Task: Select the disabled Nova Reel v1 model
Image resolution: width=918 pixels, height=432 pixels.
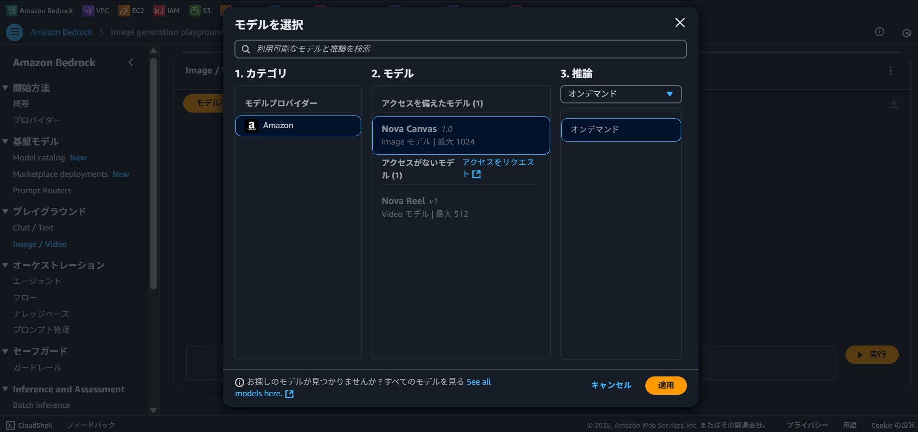Action: (461, 207)
